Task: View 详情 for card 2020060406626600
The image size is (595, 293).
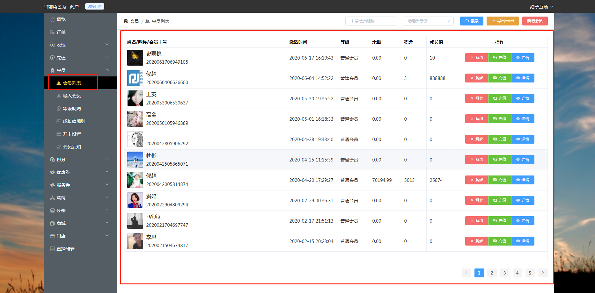Action: pyautogui.click(x=523, y=78)
